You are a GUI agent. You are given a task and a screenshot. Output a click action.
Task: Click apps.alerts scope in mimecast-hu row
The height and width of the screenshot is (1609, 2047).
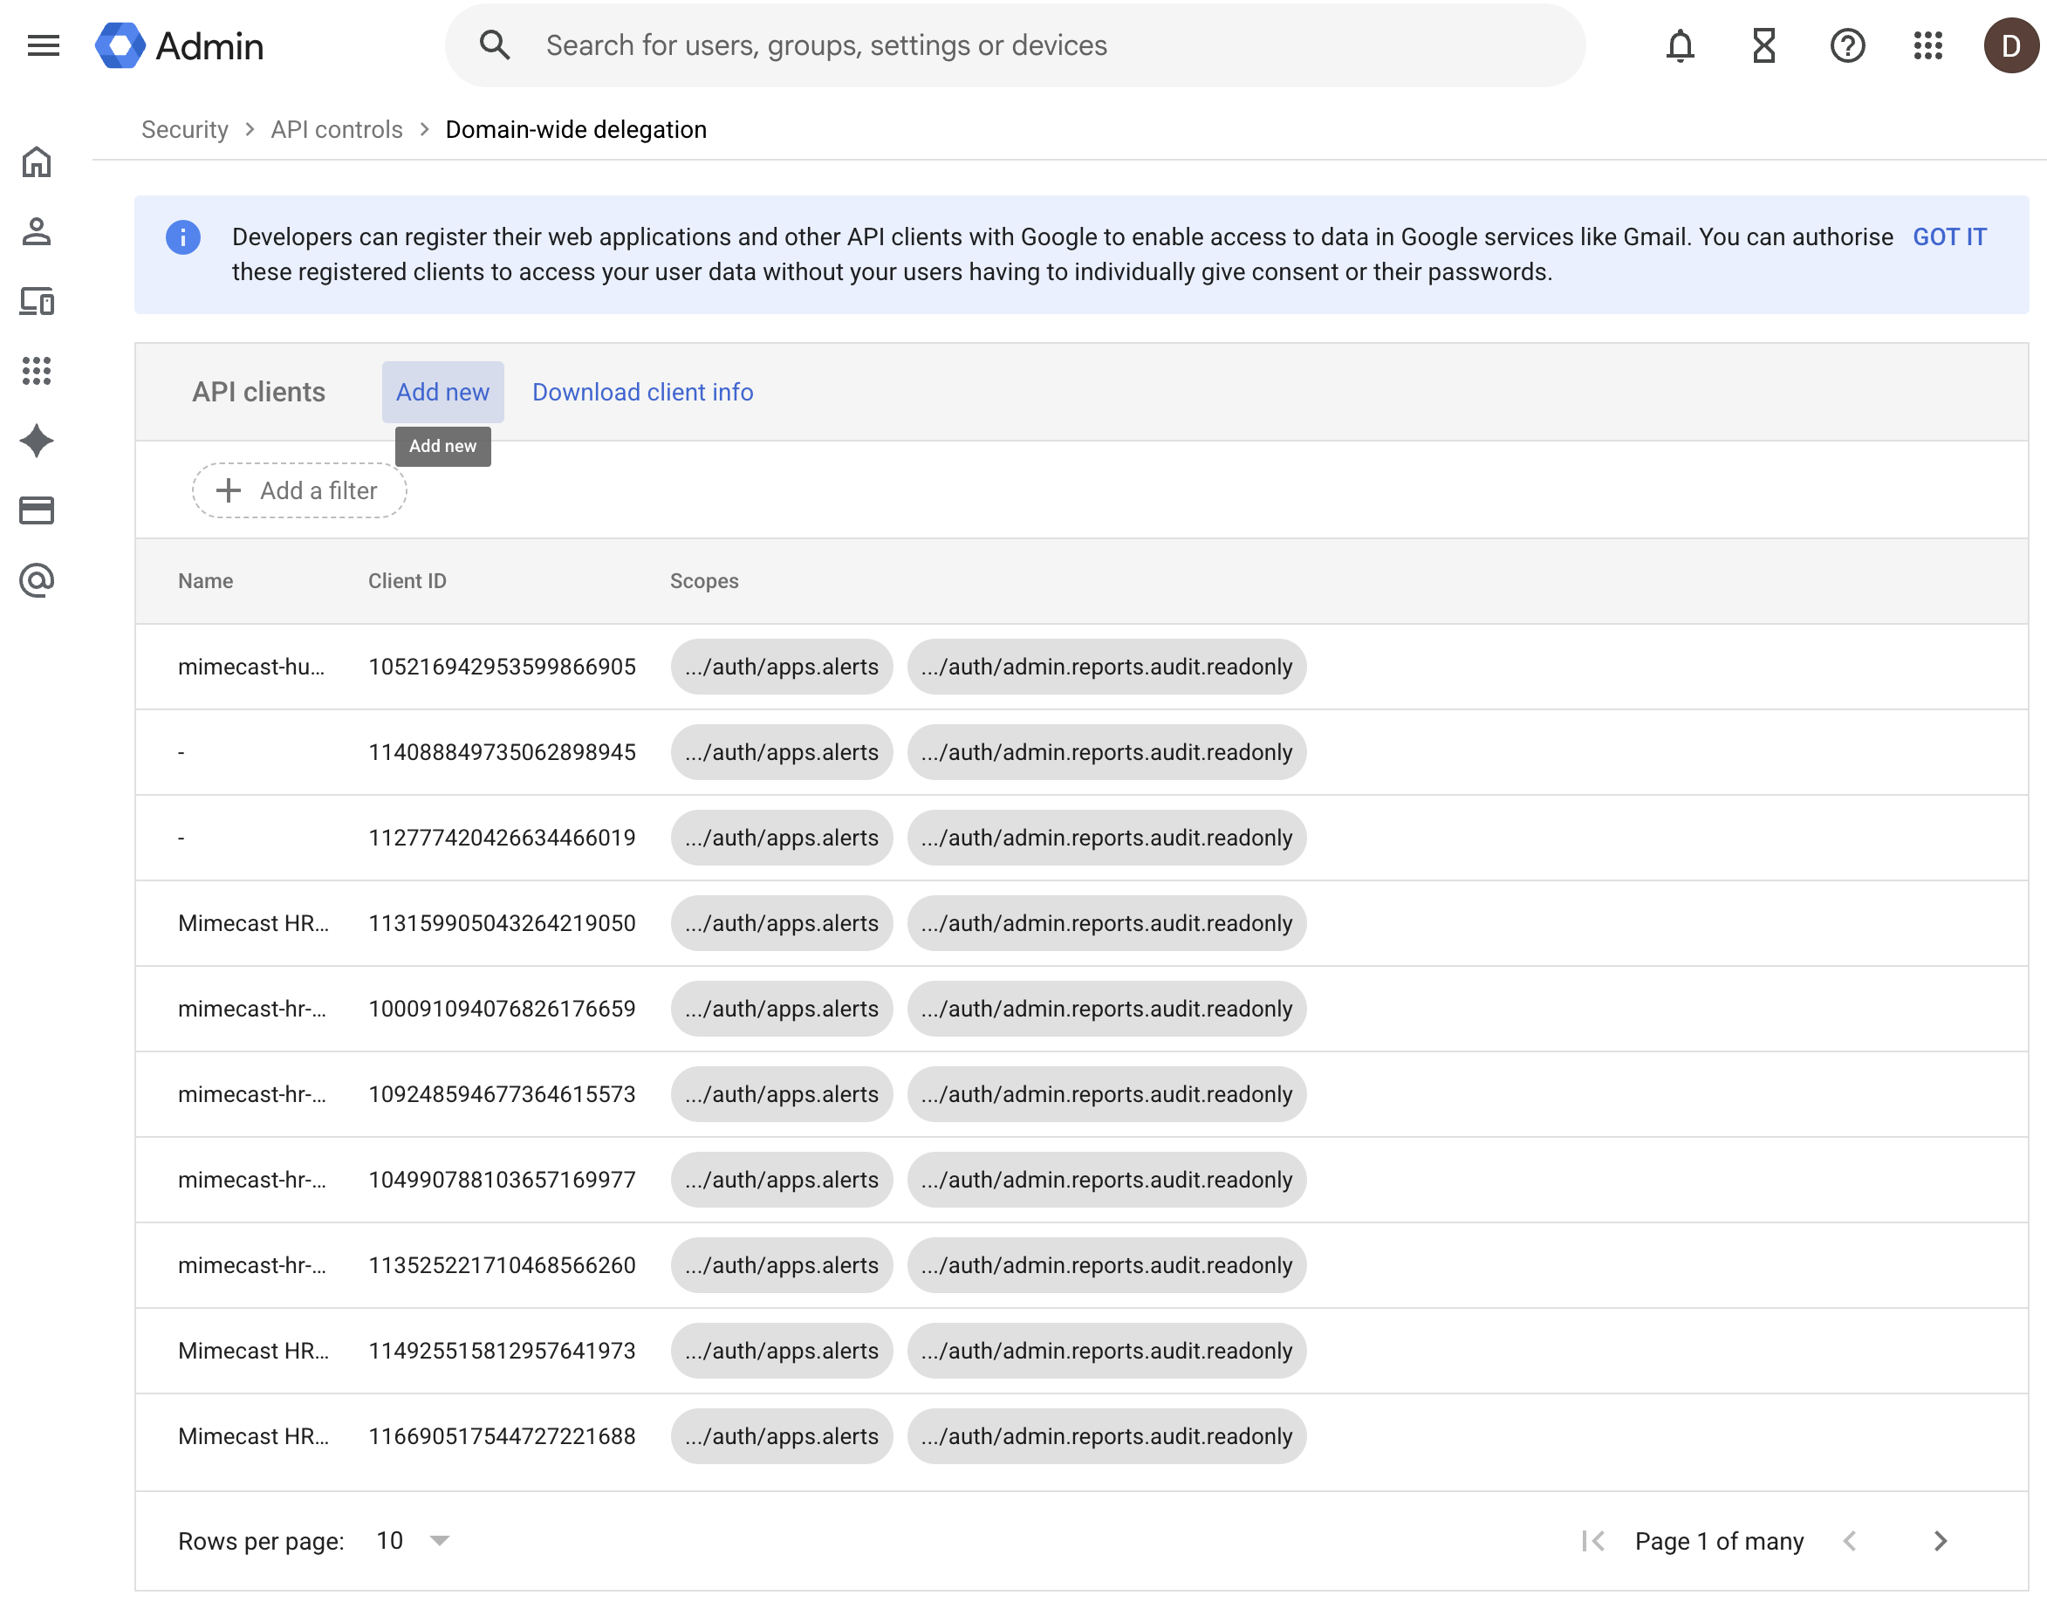click(x=782, y=667)
